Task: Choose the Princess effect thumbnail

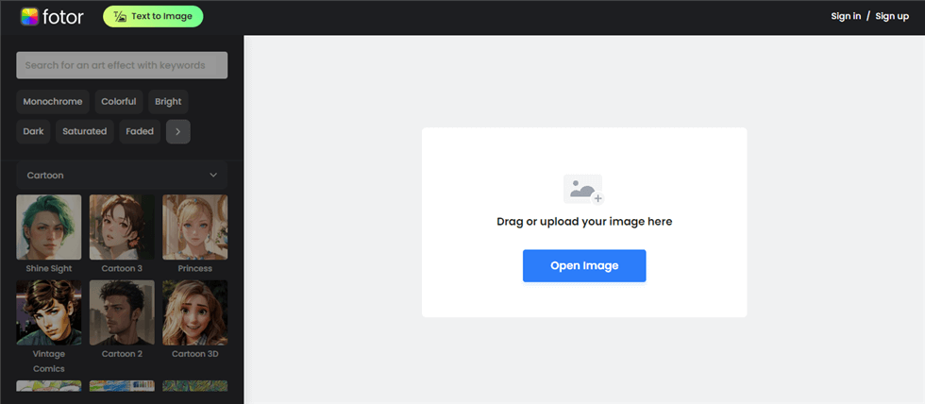Action: tap(194, 227)
